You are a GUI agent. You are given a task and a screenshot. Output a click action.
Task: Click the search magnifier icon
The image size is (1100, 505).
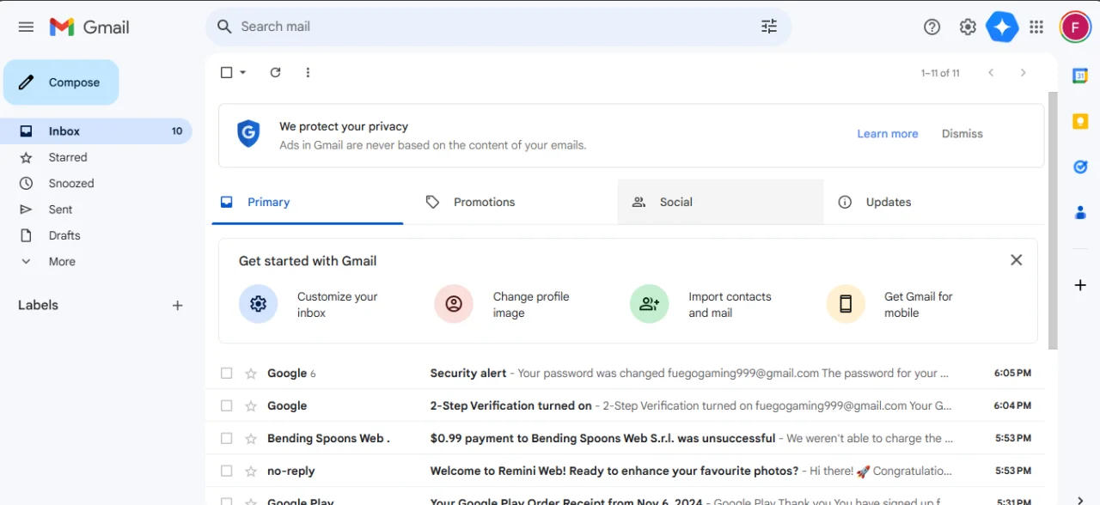[225, 27]
